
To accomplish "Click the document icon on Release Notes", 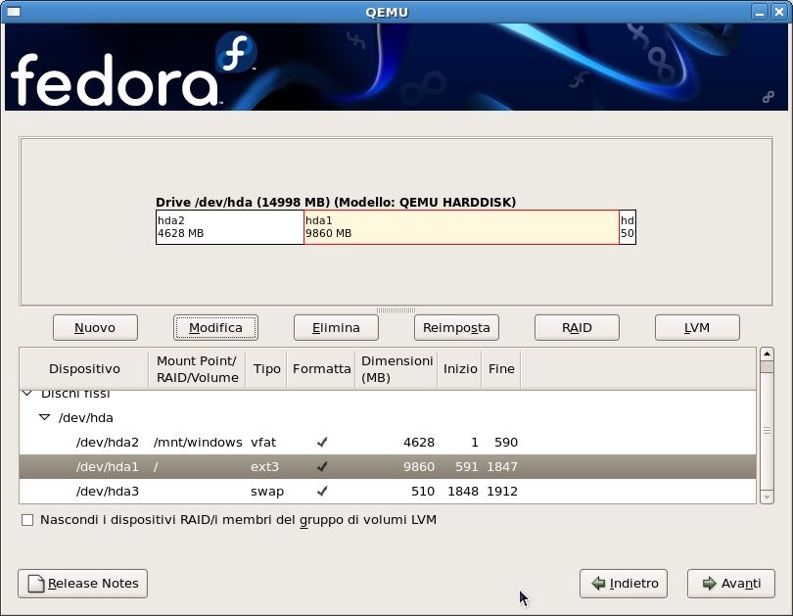I will pos(36,584).
